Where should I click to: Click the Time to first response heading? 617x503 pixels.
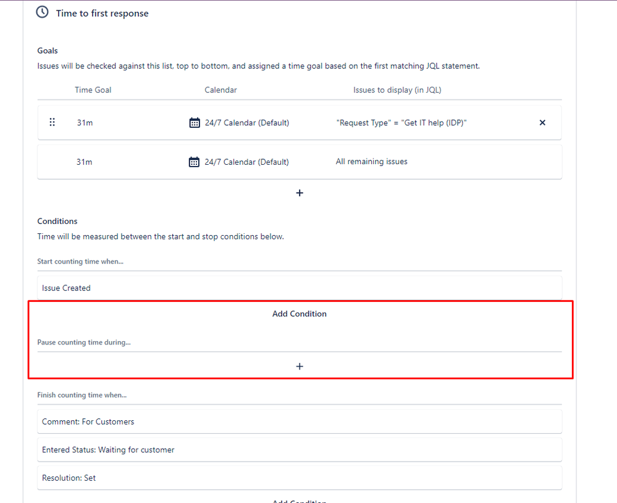click(x=103, y=14)
